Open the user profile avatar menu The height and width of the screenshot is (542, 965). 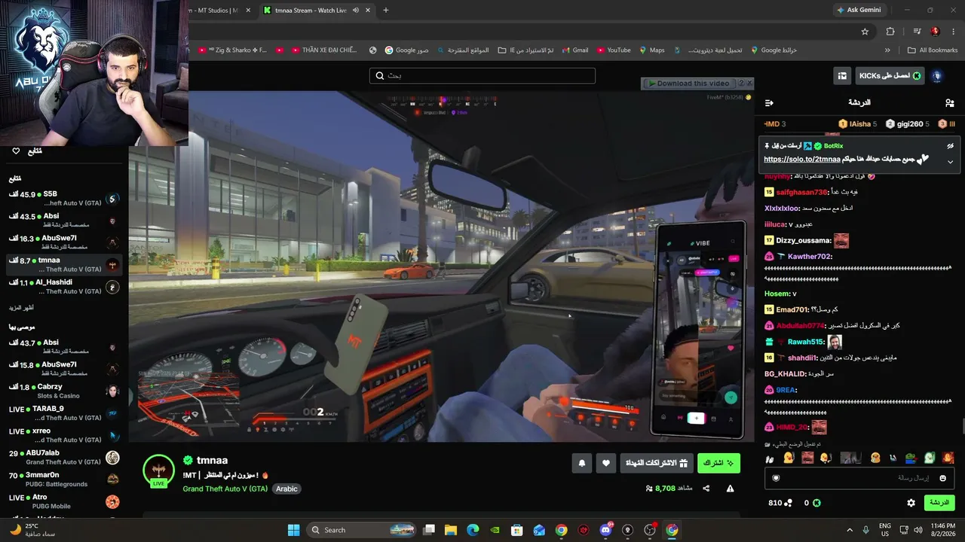pyautogui.click(x=937, y=76)
